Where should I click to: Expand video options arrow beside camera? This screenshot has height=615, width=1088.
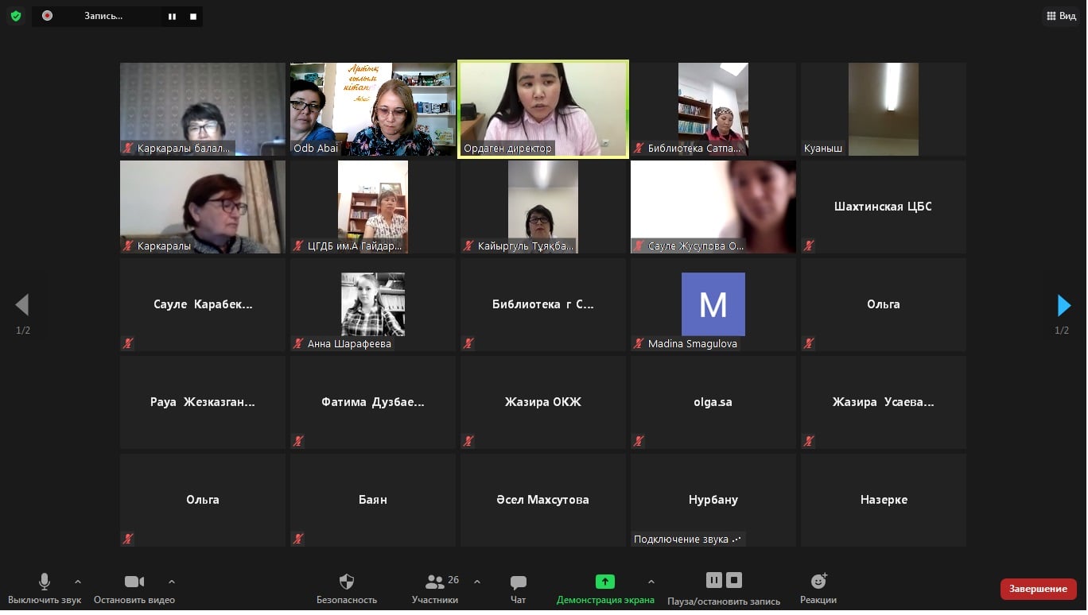pyautogui.click(x=172, y=582)
